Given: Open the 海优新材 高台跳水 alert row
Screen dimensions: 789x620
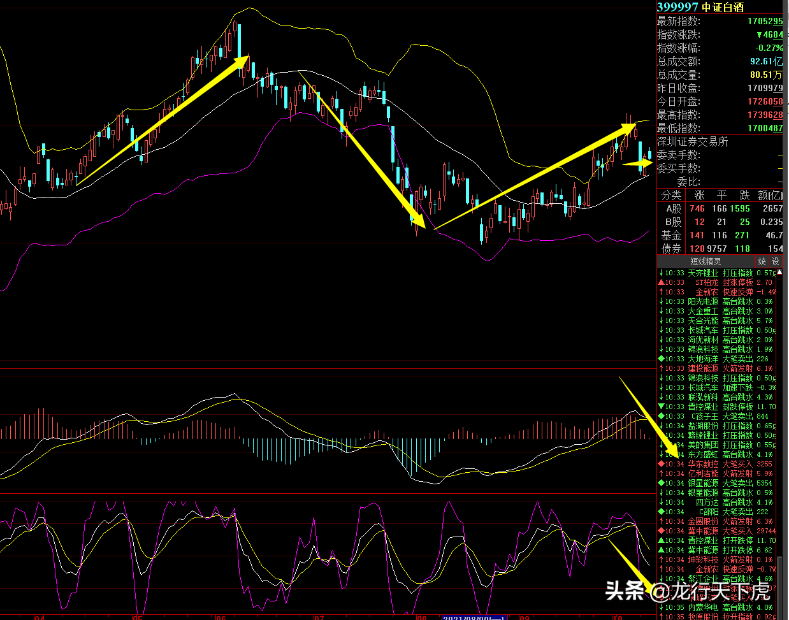Looking at the screenshot, I should [717, 340].
